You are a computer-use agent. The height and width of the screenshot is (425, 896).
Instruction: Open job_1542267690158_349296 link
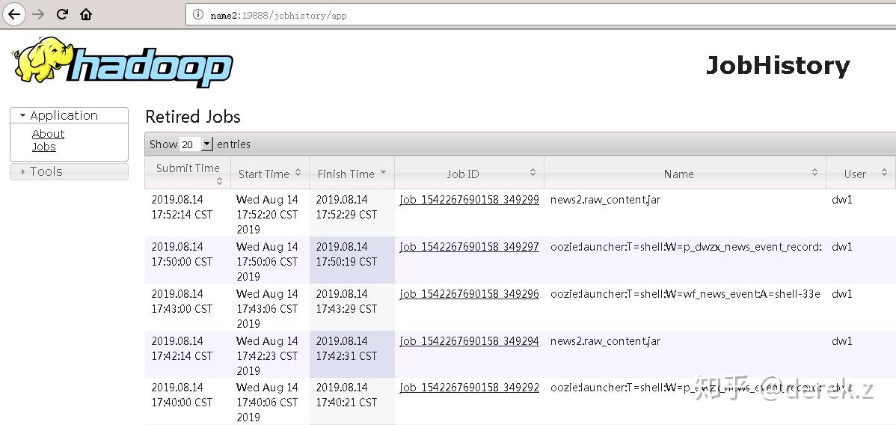469,294
